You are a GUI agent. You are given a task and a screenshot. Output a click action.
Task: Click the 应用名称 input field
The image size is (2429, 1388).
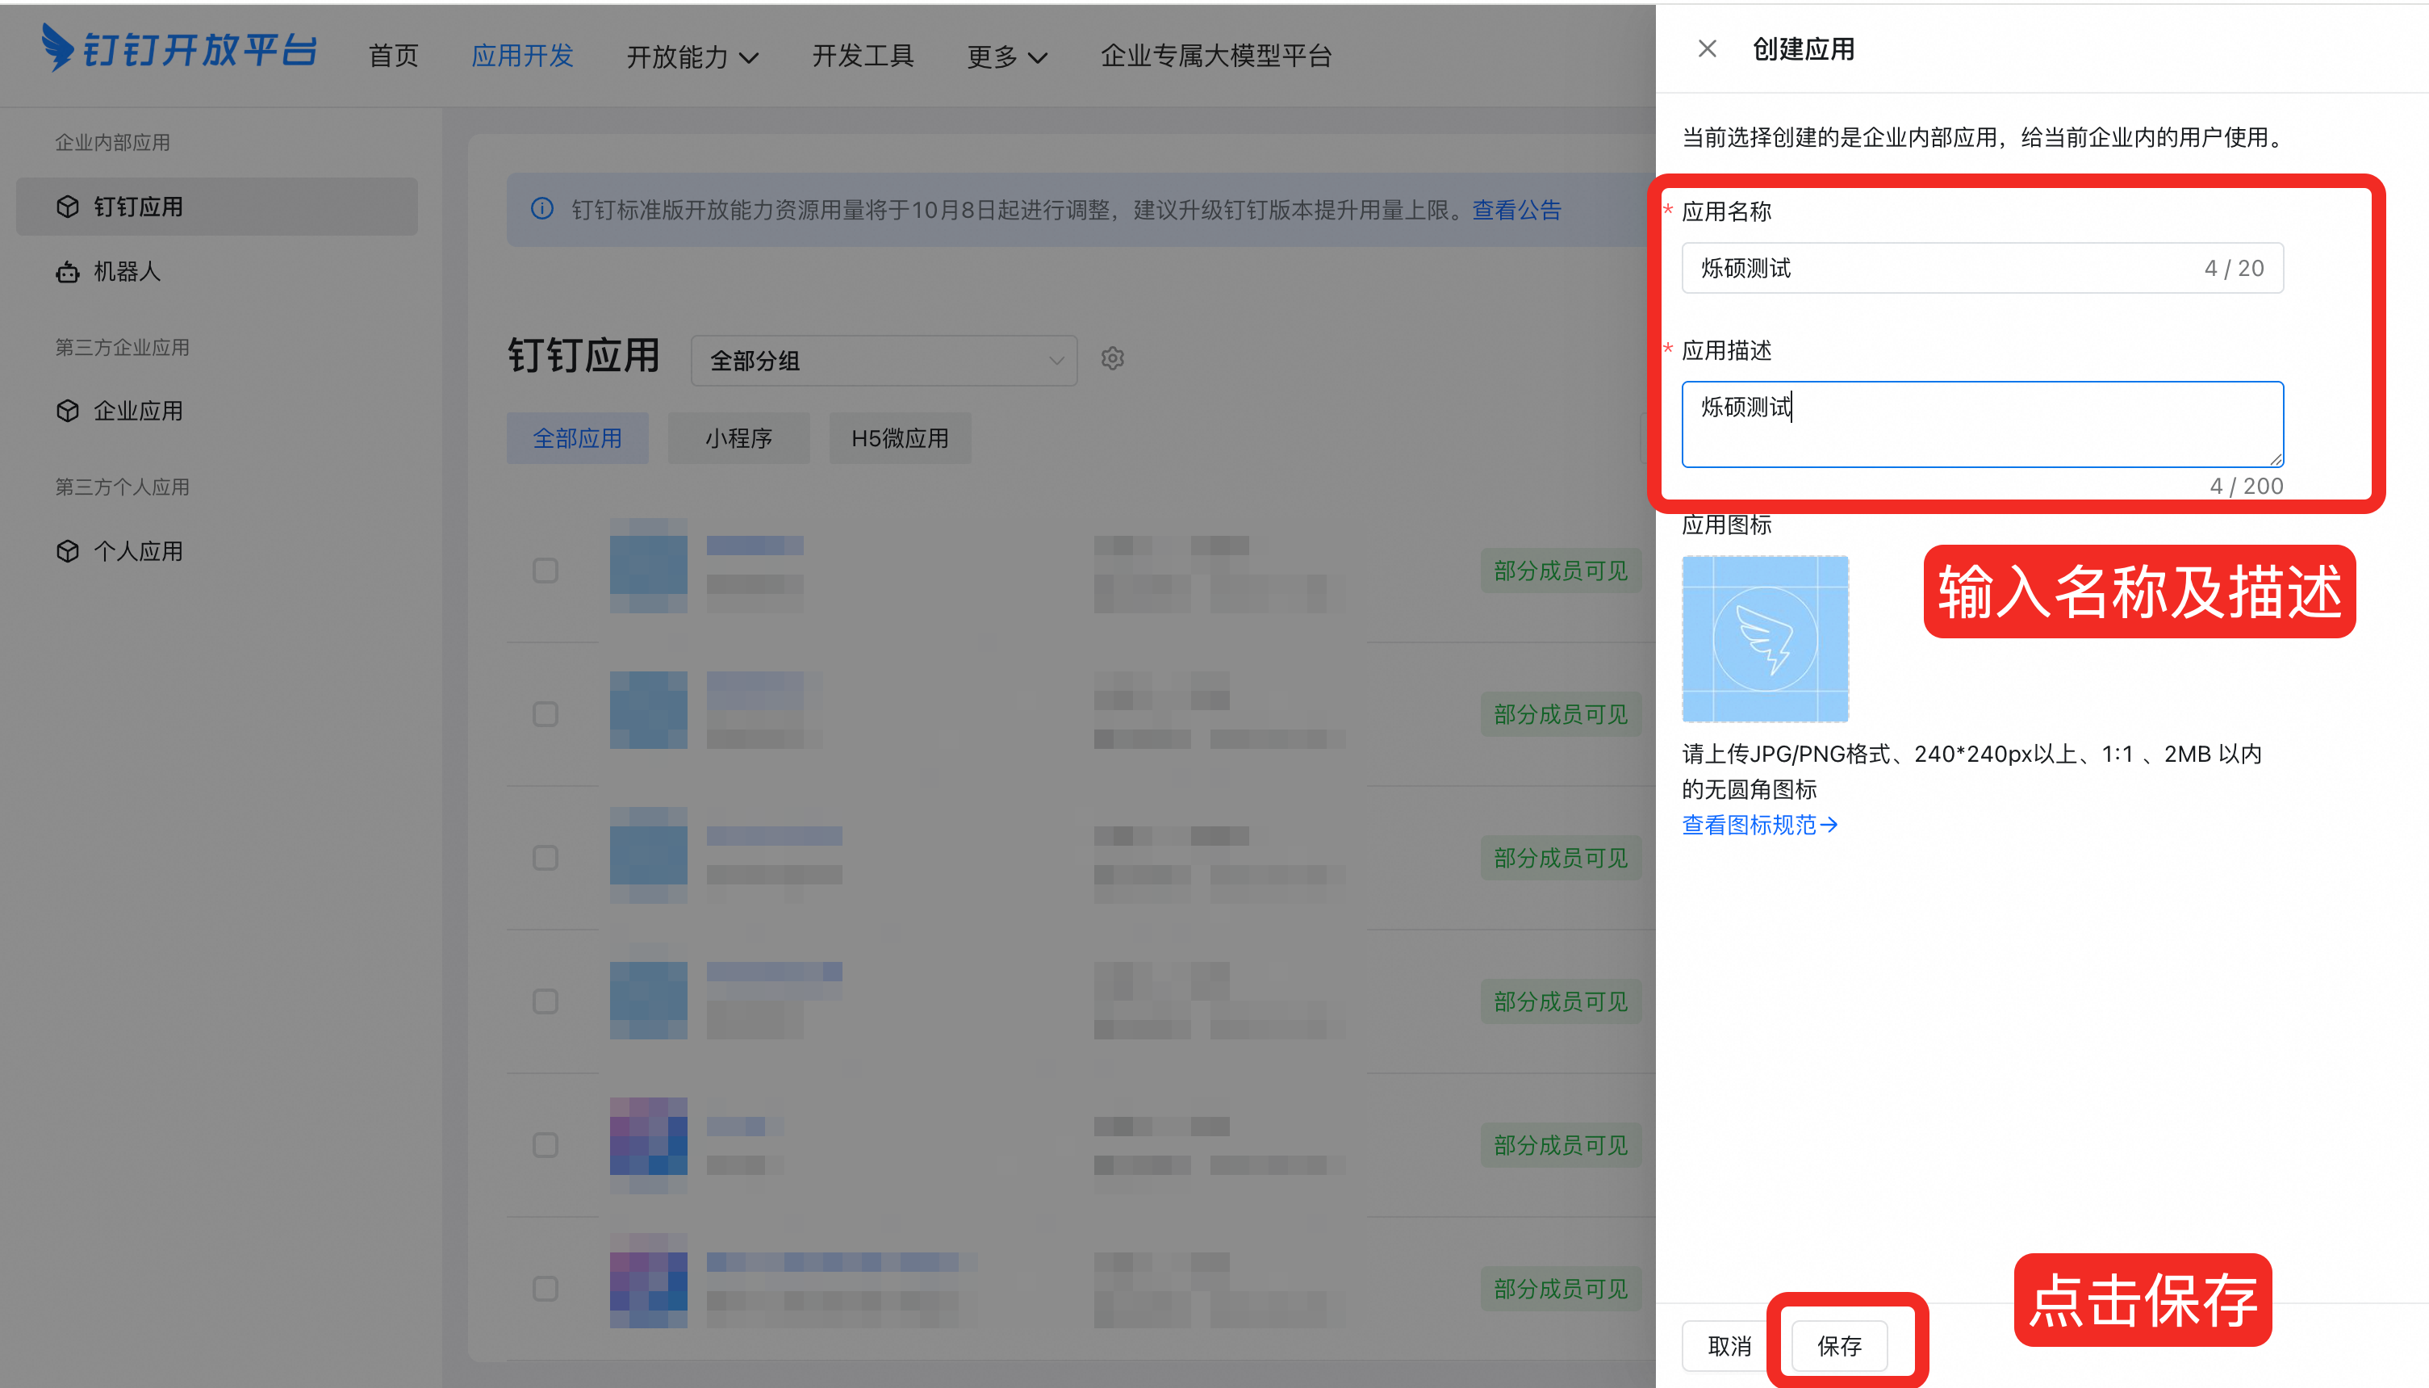[1982, 268]
